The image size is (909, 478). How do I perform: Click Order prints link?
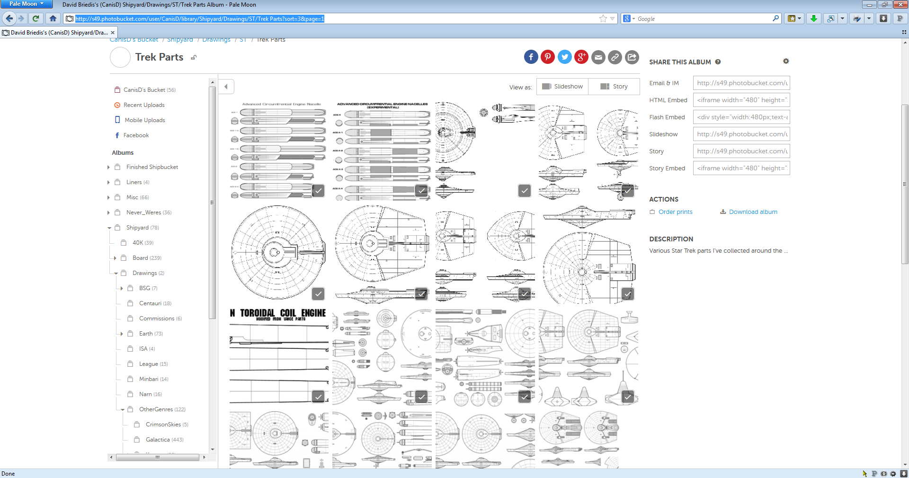(675, 212)
